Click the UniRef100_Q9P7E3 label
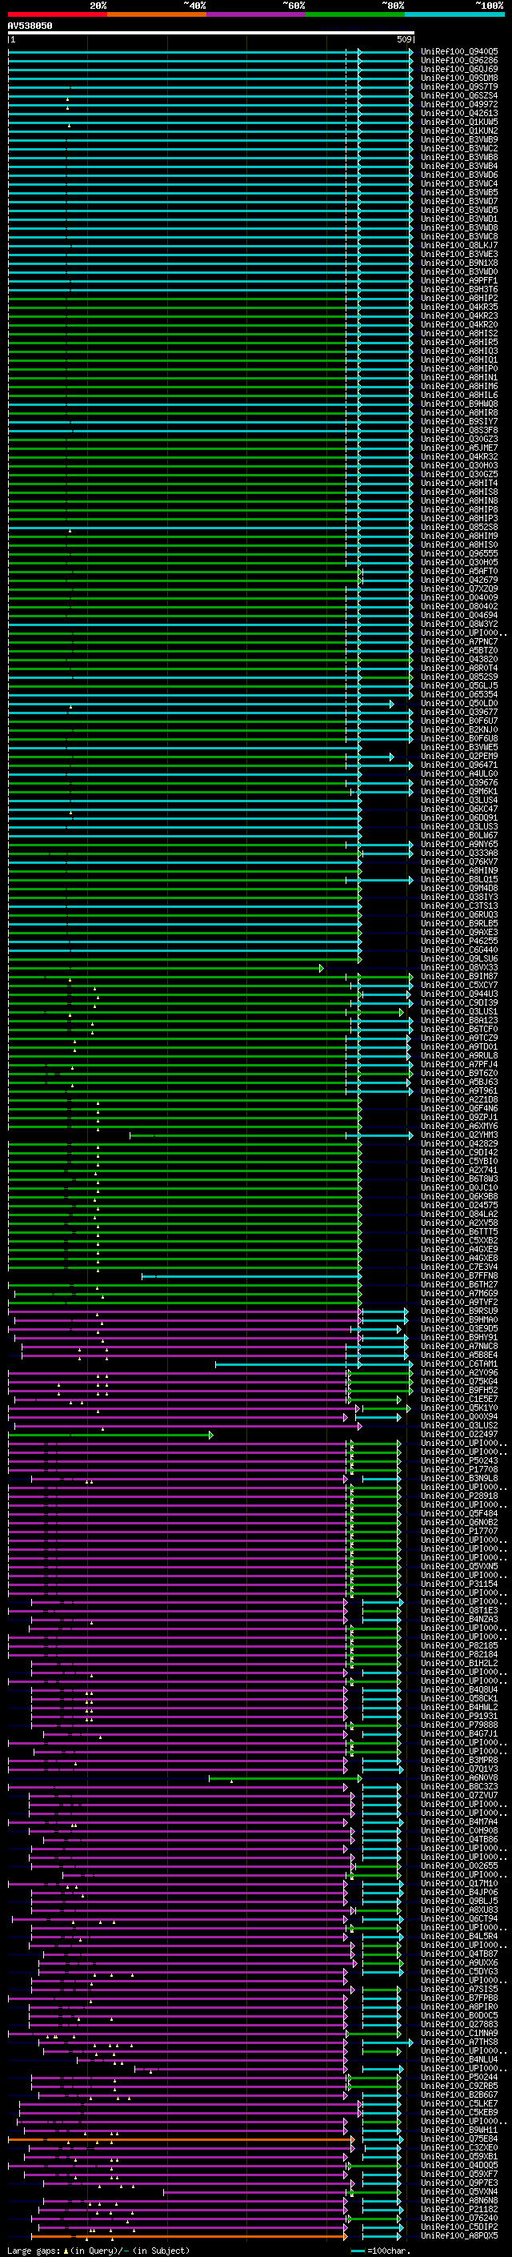512x2257 pixels. pos(459,2183)
